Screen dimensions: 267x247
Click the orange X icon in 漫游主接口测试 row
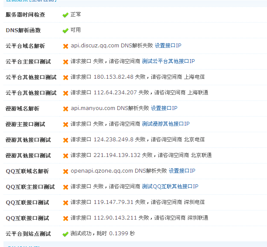65,124
